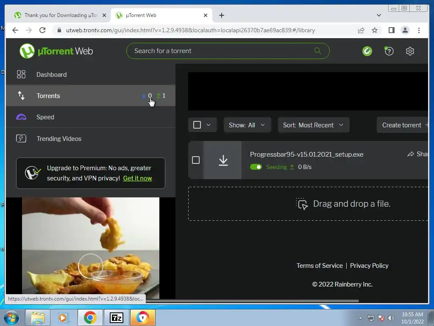The width and height of the screenshot is (434, 326).
Task: Click the Share button for Progressbar95
Action: [417, 154]
